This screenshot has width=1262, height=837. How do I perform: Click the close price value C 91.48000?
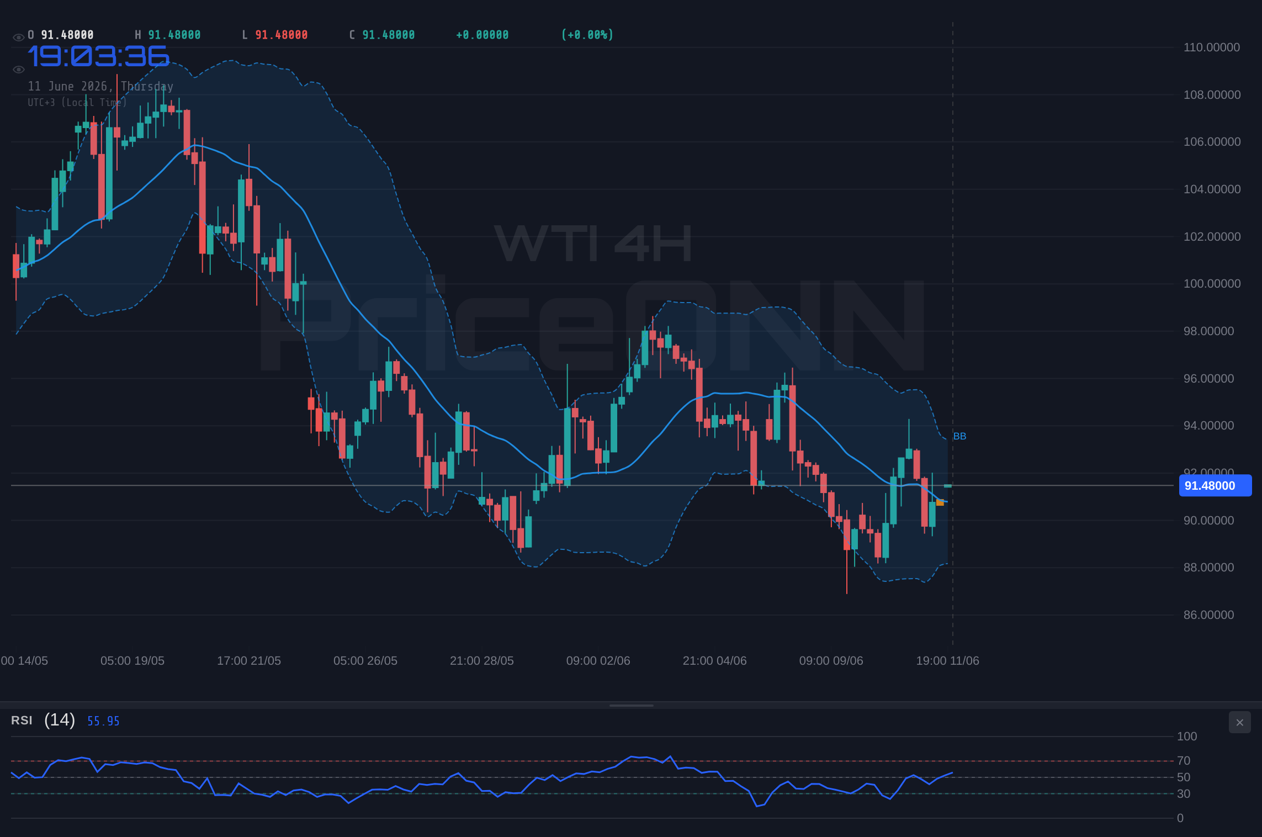(x=382, y=35)
